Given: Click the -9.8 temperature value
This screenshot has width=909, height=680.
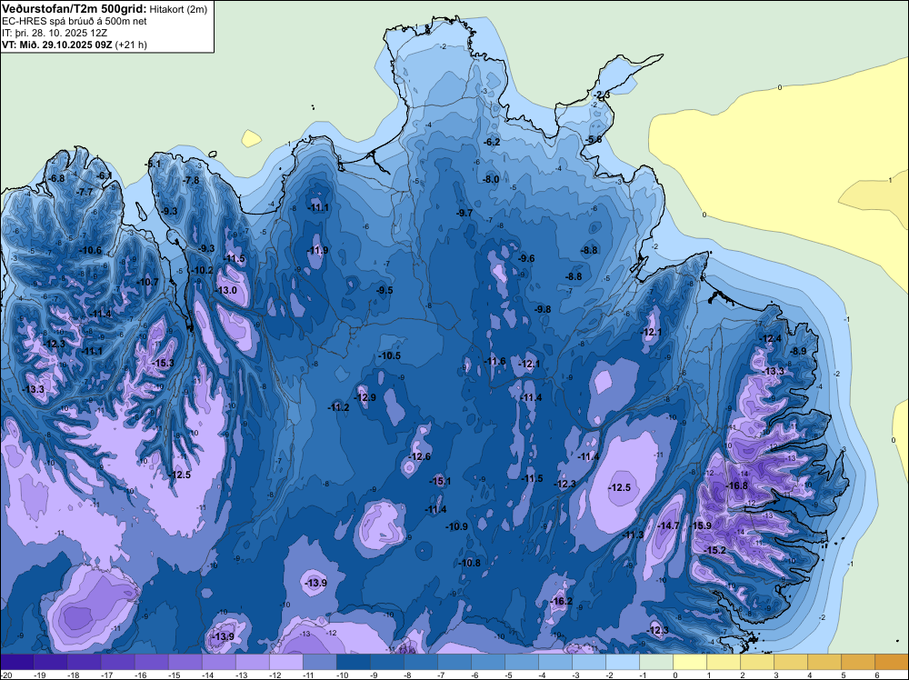Looking at the screenshot, I should tap(544, 309).
